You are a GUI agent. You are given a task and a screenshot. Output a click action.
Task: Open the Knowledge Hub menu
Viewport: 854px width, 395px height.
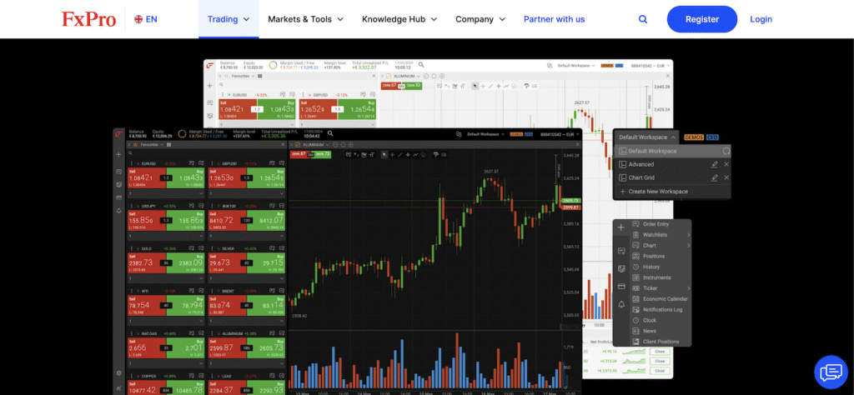pos(399,19)
